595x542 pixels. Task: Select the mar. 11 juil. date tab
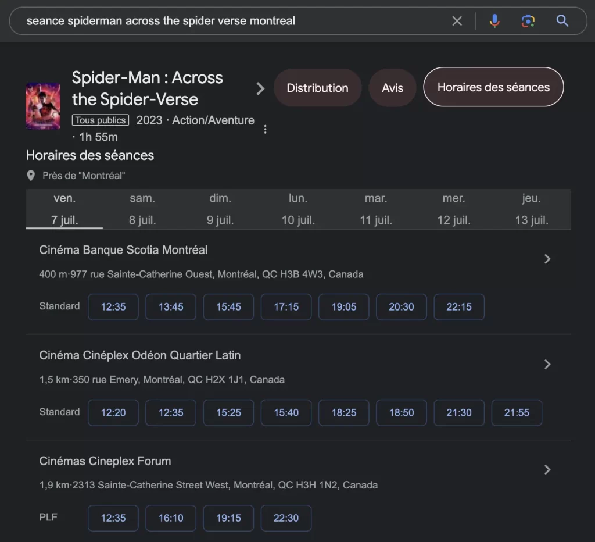click(376, 209)
